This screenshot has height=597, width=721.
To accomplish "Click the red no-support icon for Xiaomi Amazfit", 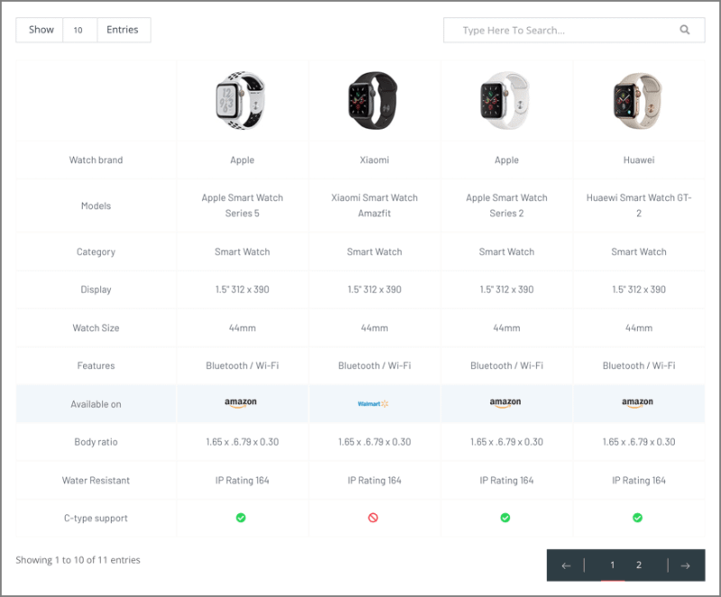I will tap(374, 518).
